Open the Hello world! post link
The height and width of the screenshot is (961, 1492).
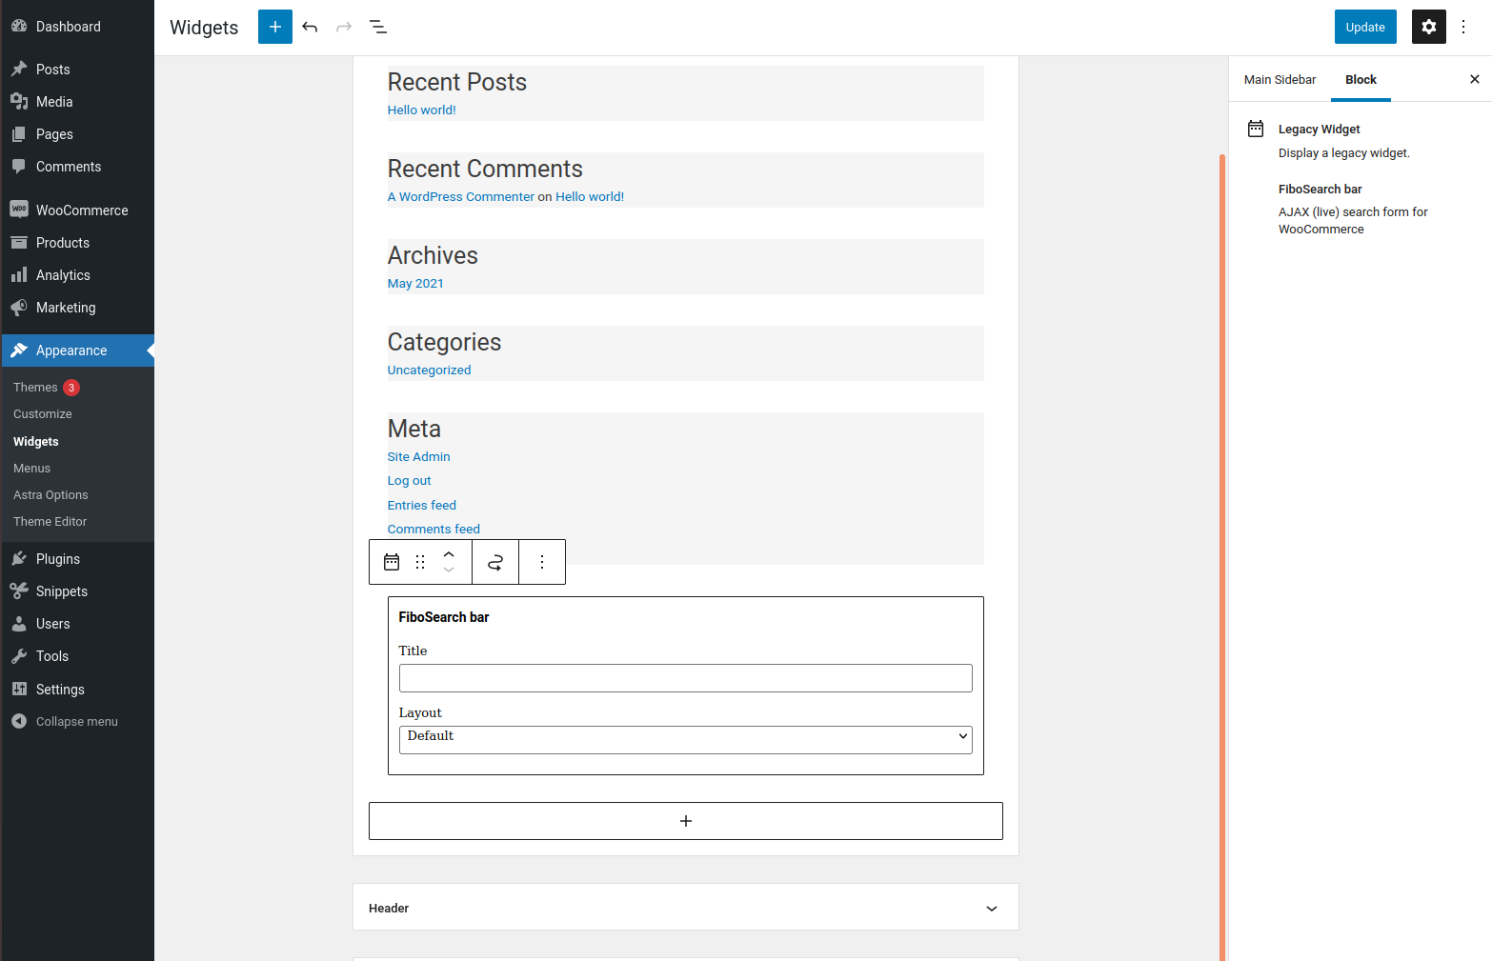tap(421, 110)
